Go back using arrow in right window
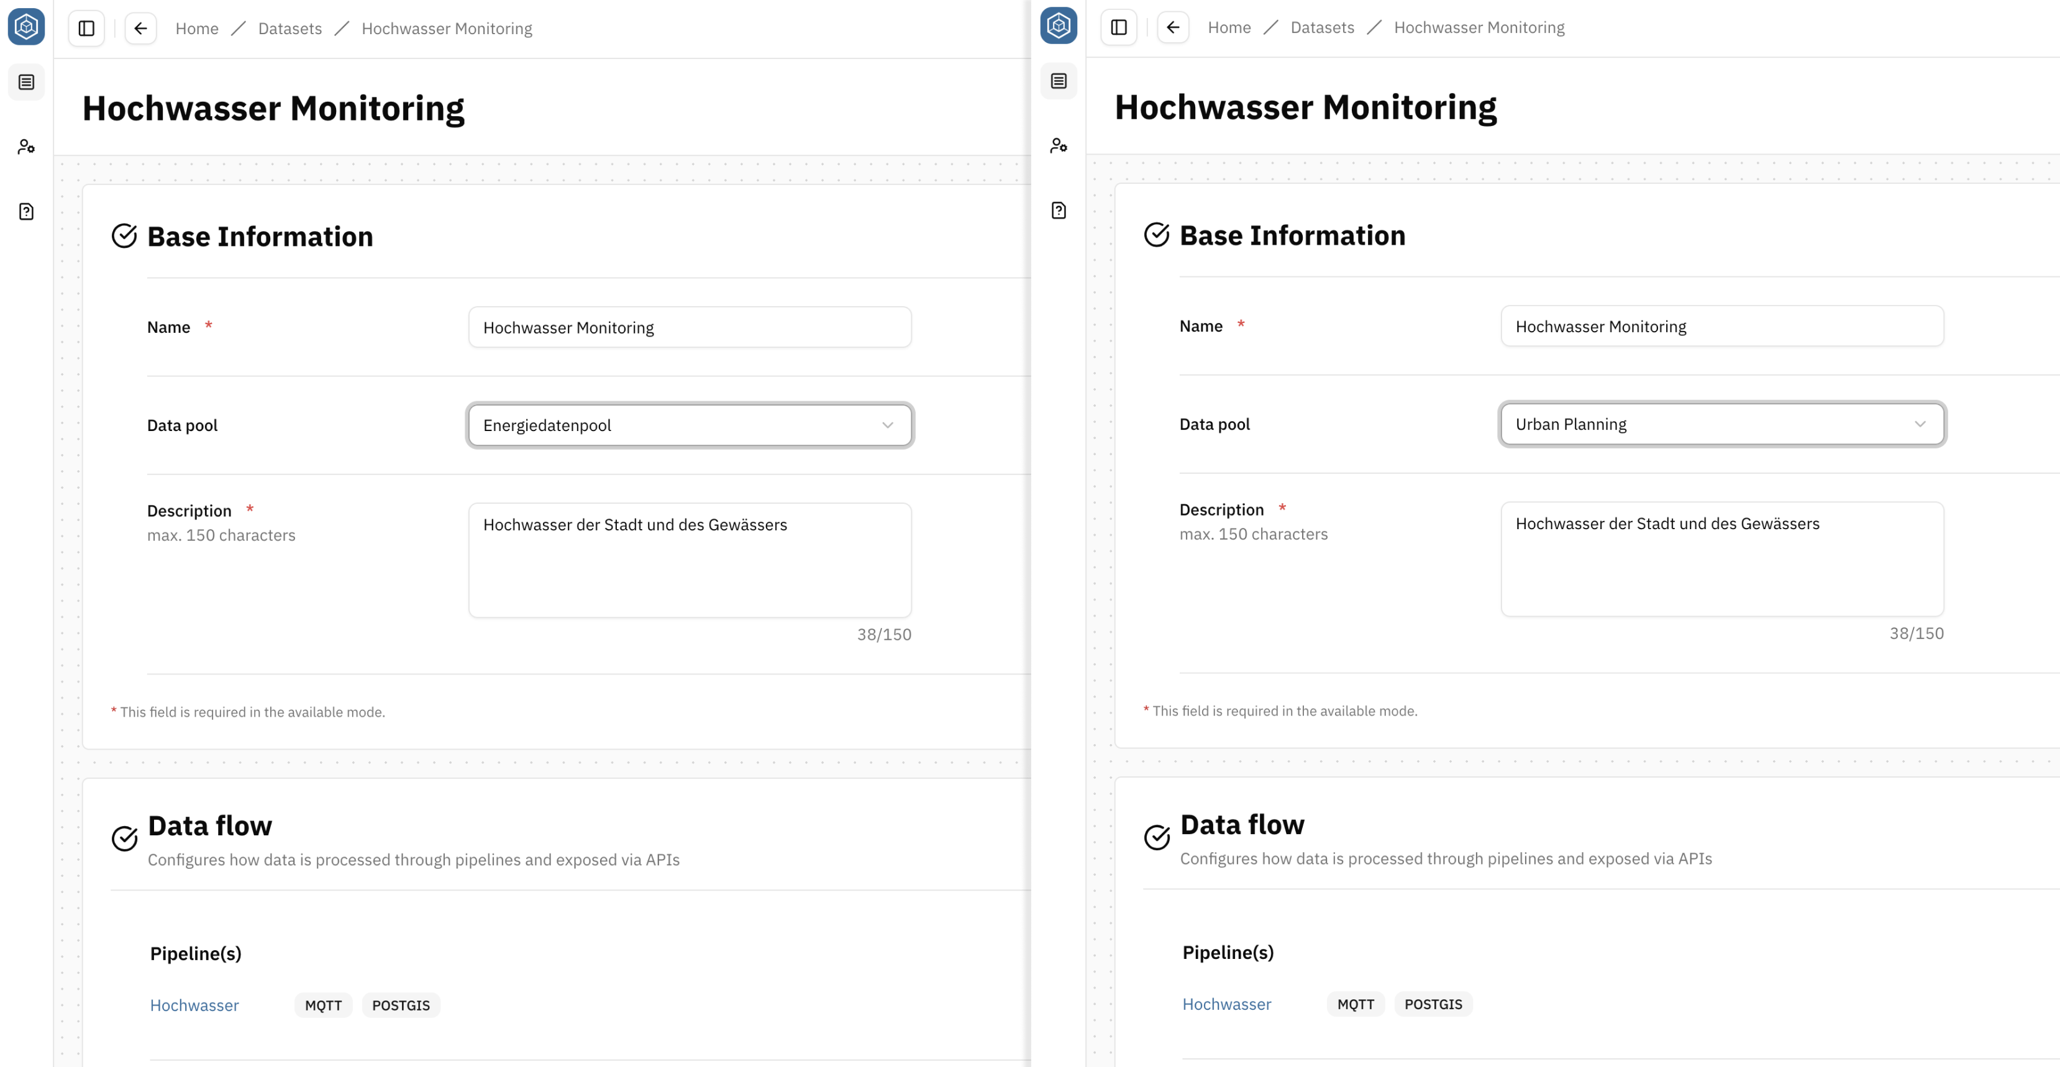This screenshot has height=1067, width=2060. pyautogui.click(x=1173, y=27)
